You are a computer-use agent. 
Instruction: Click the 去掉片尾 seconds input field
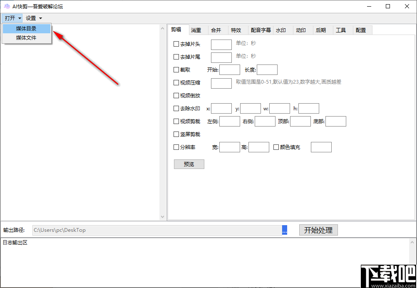click(x=221, y=57)
